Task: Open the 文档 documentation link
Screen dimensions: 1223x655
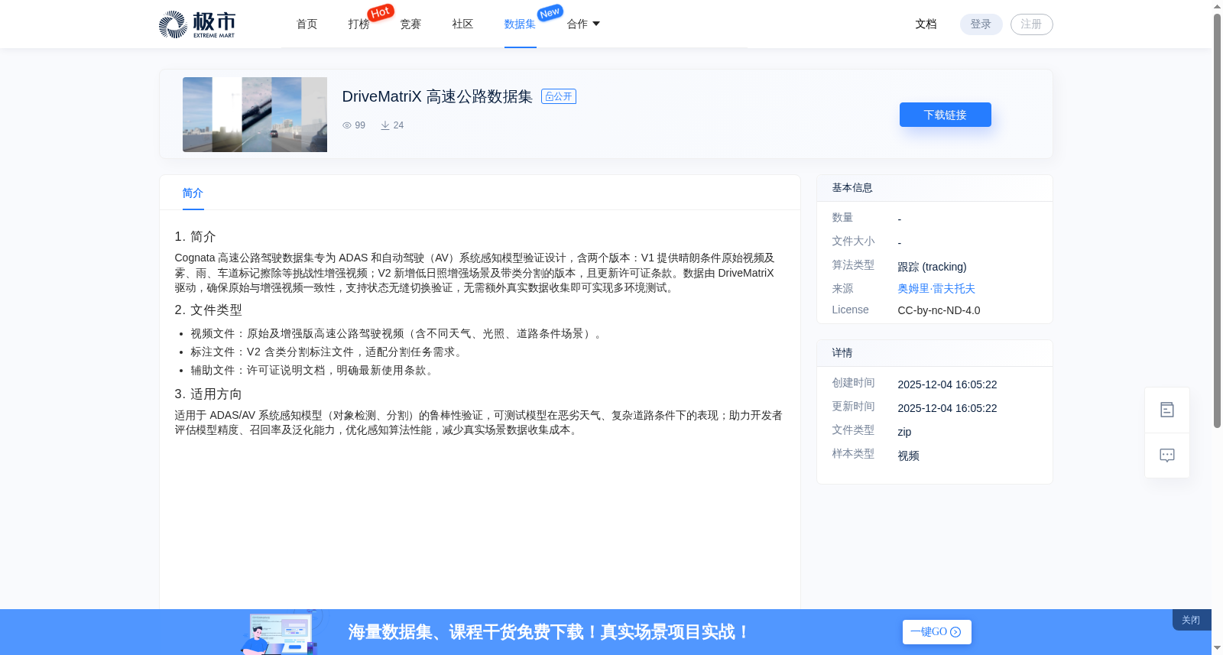Action: (x=926, y=24)
